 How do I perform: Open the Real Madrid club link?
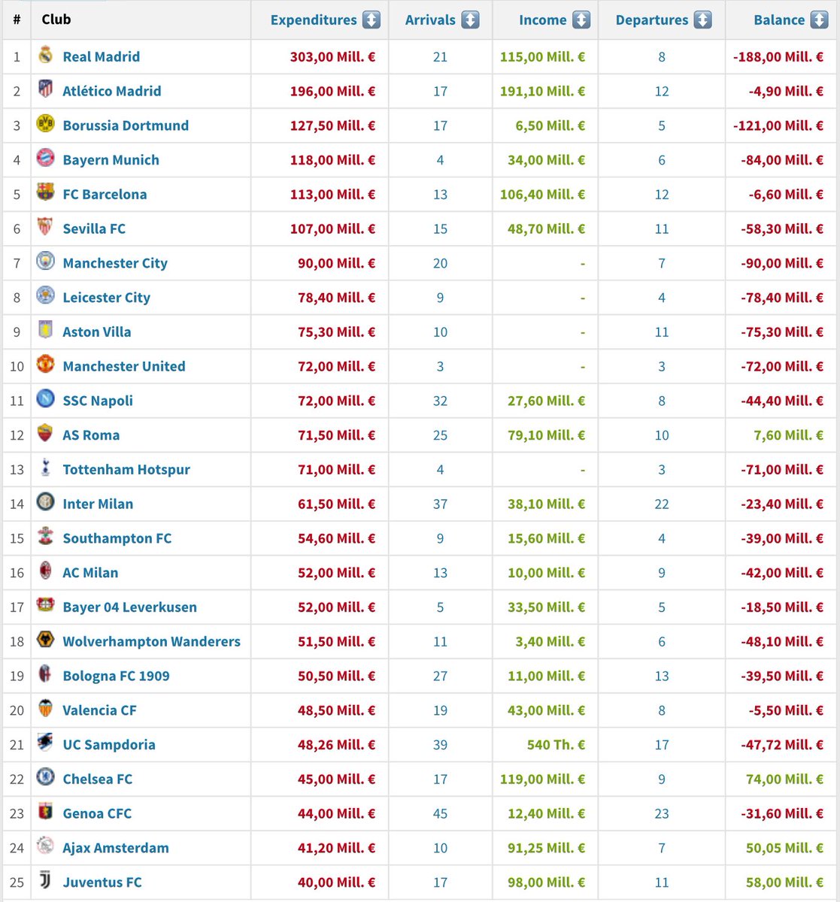click(102, 56)
